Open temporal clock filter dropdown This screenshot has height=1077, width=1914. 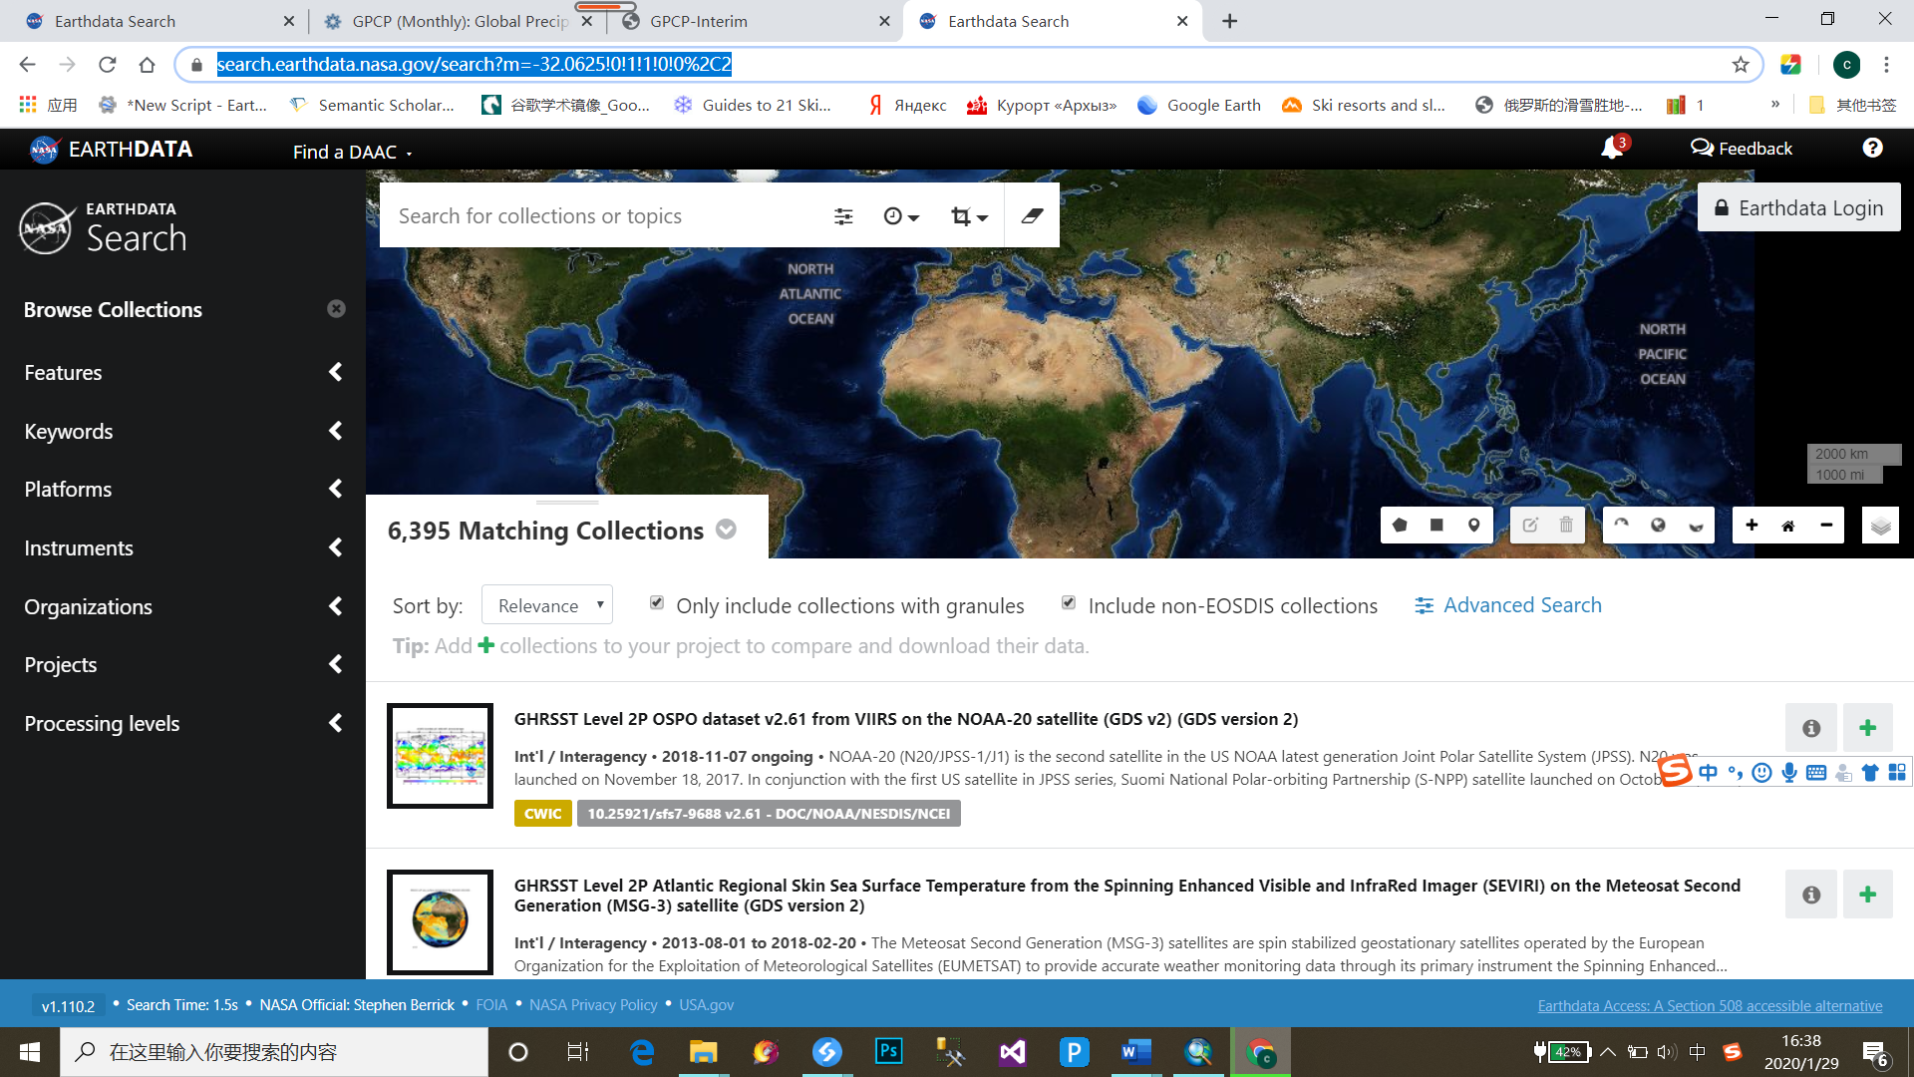pyautogui.click(x=900, y=216)
